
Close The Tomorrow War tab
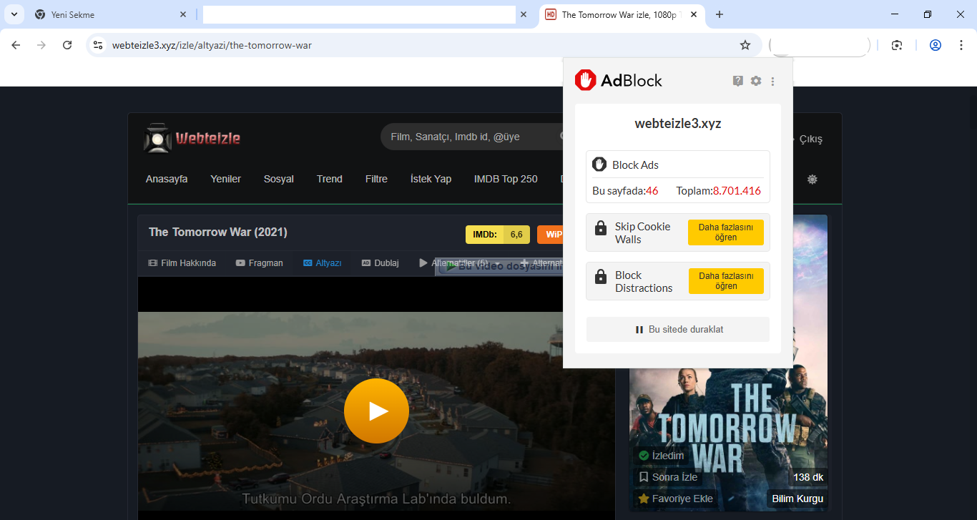pos(692,14)
